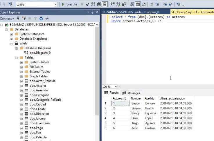The width and height of the screenshot is (214, 141).
Task: Expand the Database Snapshots folder
Action: coord(11,39)
